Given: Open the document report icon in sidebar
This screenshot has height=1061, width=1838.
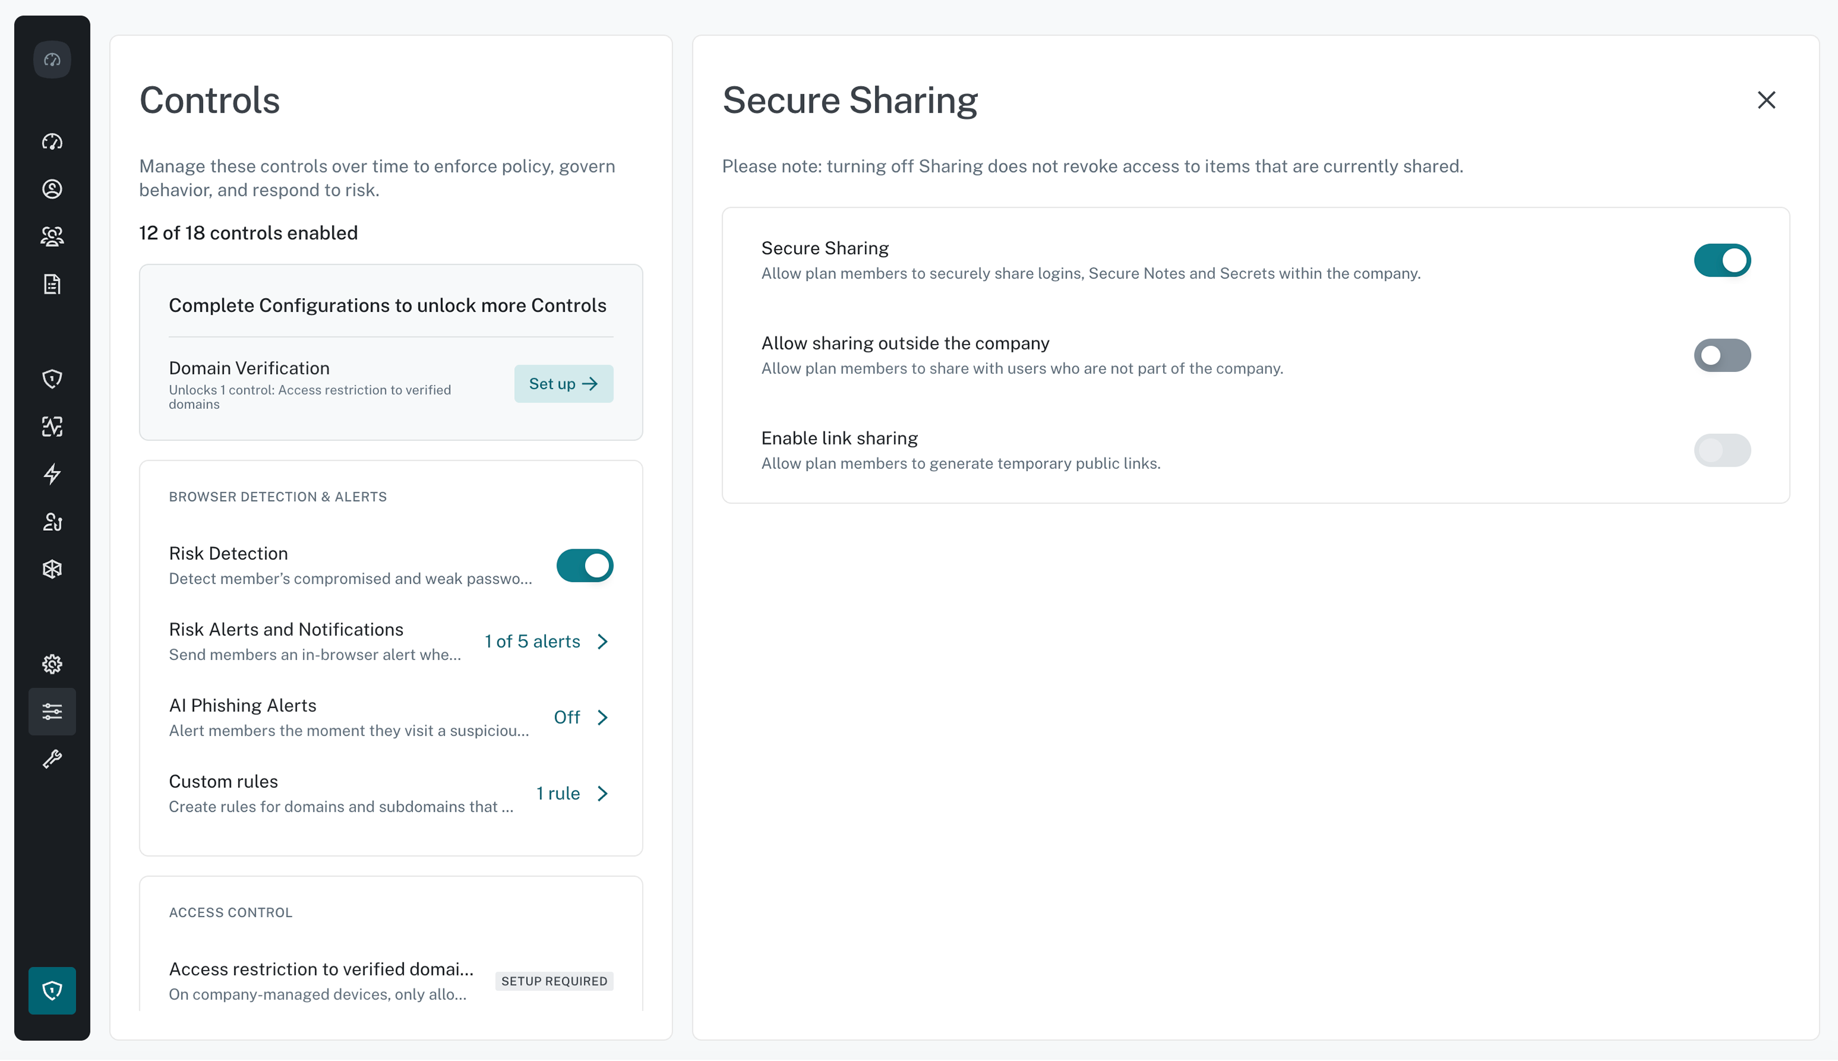Looking at the screenshot, I should 52,284.
